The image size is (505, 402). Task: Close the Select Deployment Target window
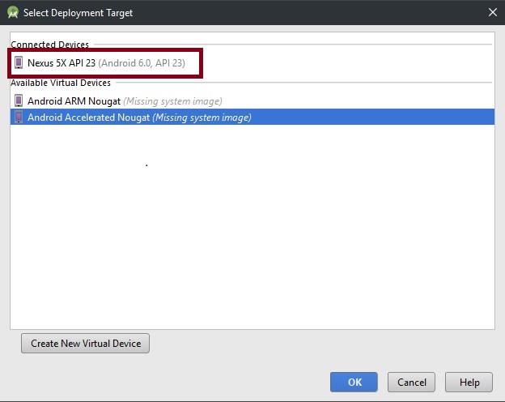[x=492, y=13]
